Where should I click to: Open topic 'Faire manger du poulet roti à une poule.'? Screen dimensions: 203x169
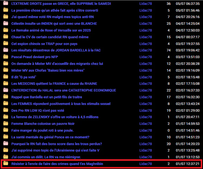(x=43, y=130)
